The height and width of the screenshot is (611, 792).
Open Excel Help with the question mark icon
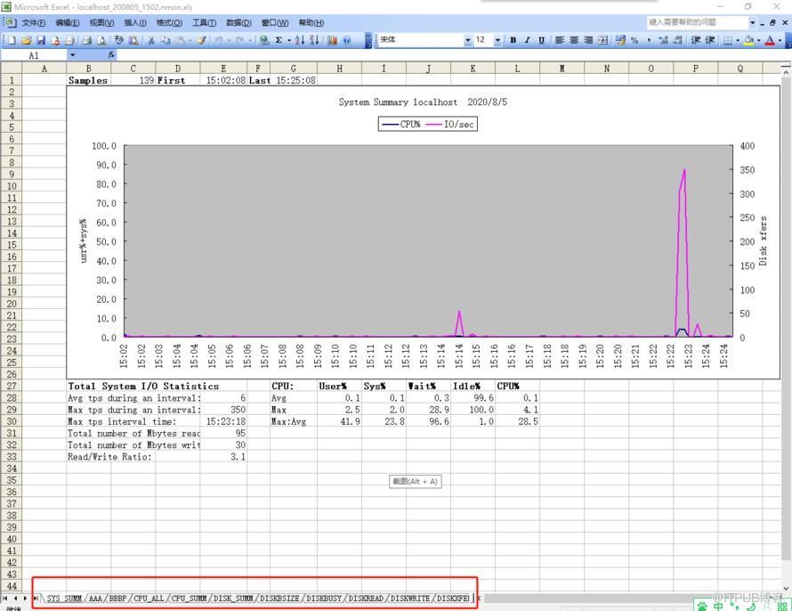[346, 40]
